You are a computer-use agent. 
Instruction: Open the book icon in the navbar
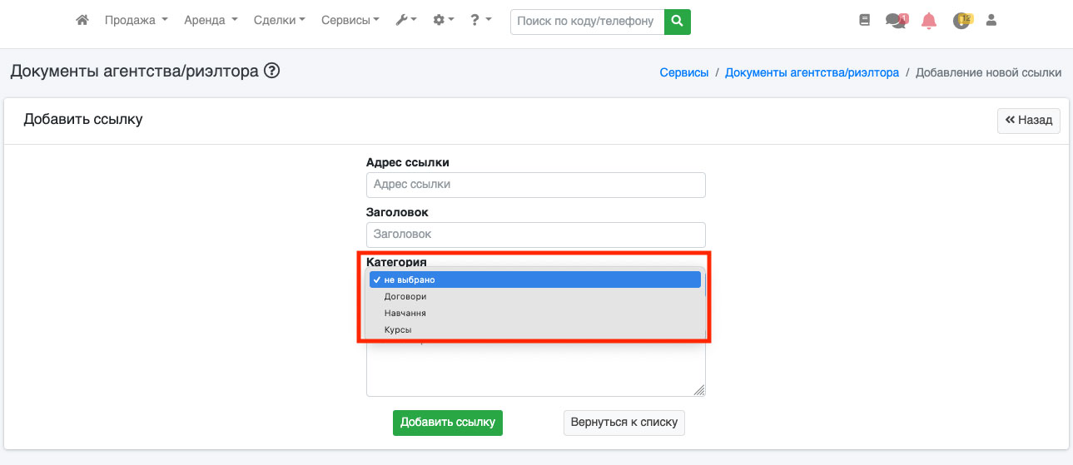864,20
